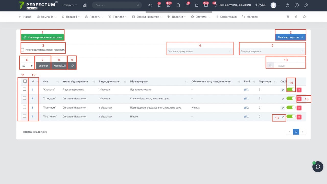
Task: Open the "Торгівля" navigation menu
Action: (x=118, y=17)
